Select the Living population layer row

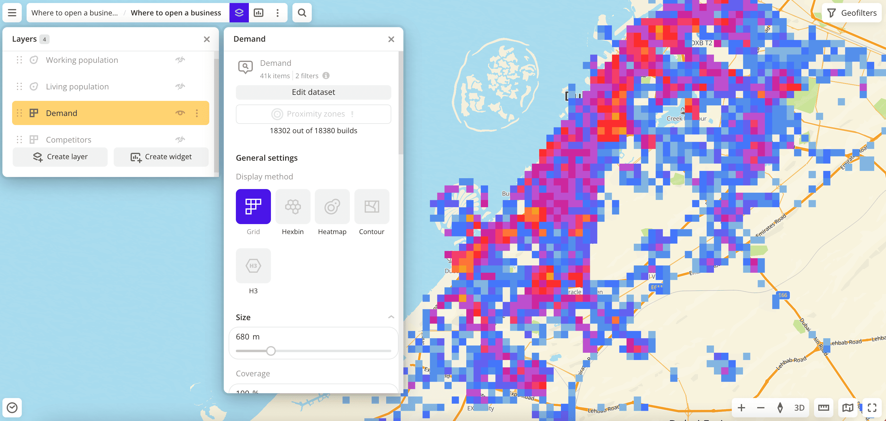[77, 87]
